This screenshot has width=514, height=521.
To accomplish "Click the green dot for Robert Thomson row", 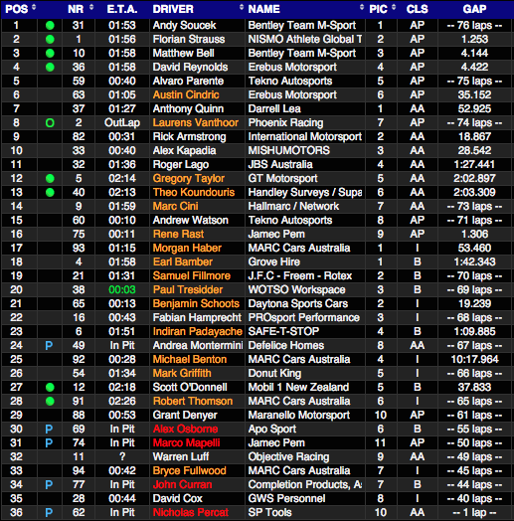I will [50, 402].
